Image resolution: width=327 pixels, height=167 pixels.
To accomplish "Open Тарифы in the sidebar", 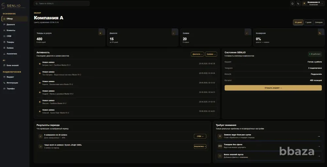I will pyautogui.click(x=15, y=89).
